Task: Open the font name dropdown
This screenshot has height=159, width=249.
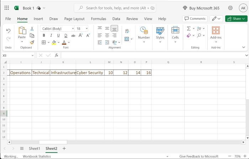Action: pyautogui.click(x=73, y=29)
